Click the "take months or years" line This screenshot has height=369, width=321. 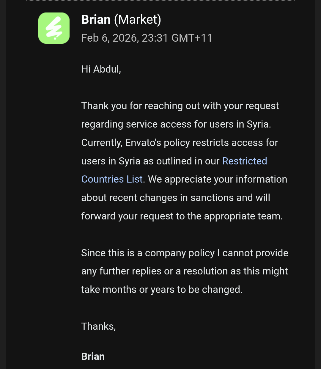tap(162, 290)
